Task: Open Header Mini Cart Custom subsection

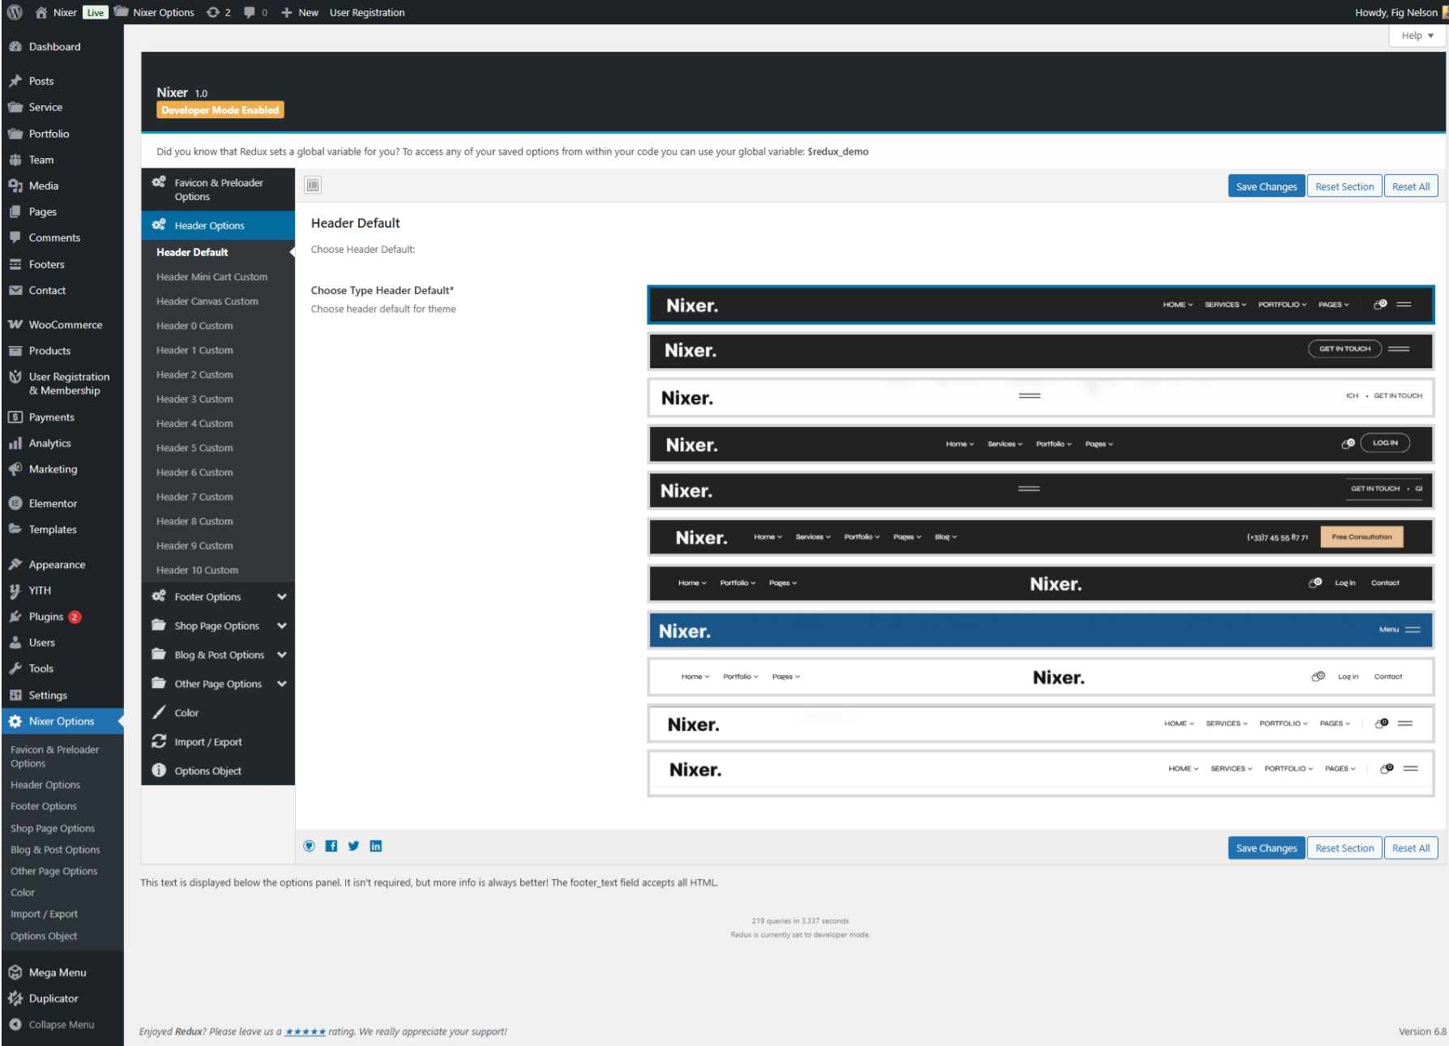Action: (x=212, y=277)
